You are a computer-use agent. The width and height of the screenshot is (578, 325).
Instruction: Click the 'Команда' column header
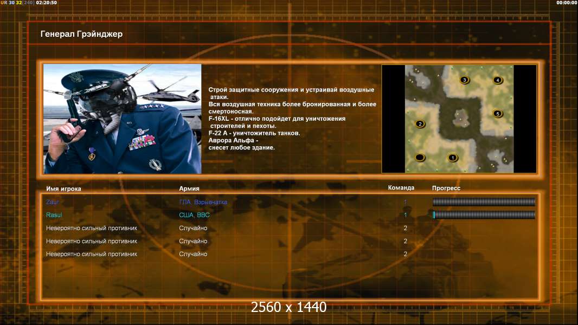click(x=401, y=188)
